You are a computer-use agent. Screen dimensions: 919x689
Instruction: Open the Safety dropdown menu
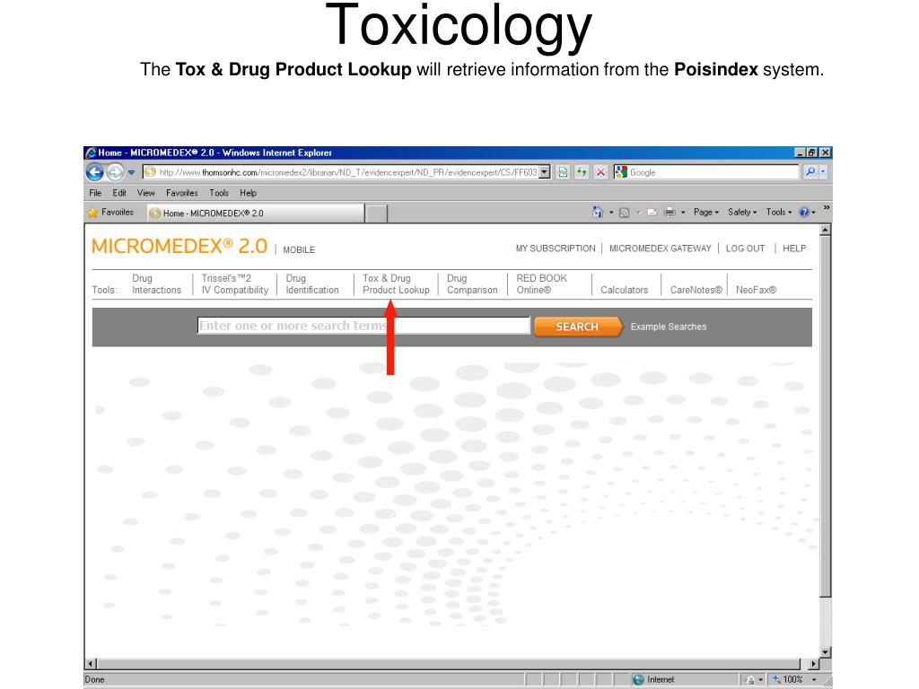742,212
